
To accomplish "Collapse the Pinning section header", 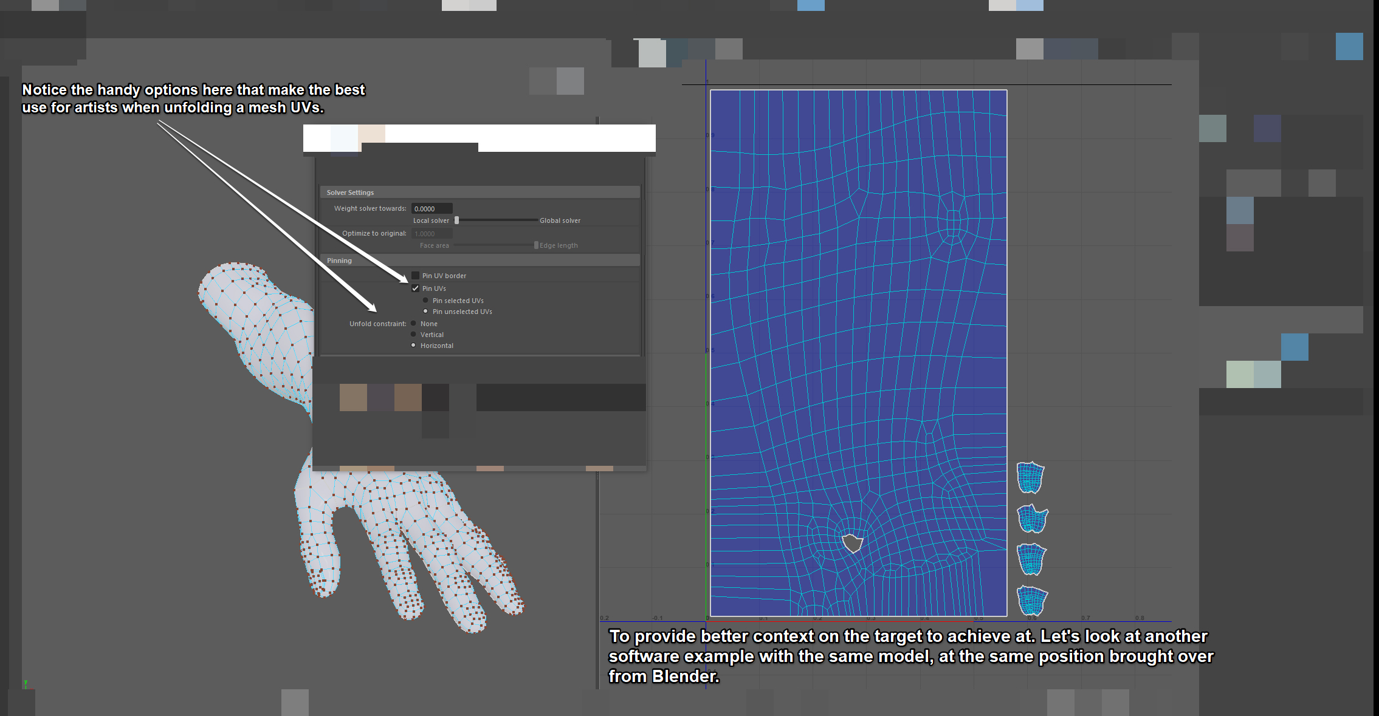I will click(x=480, y=261).
